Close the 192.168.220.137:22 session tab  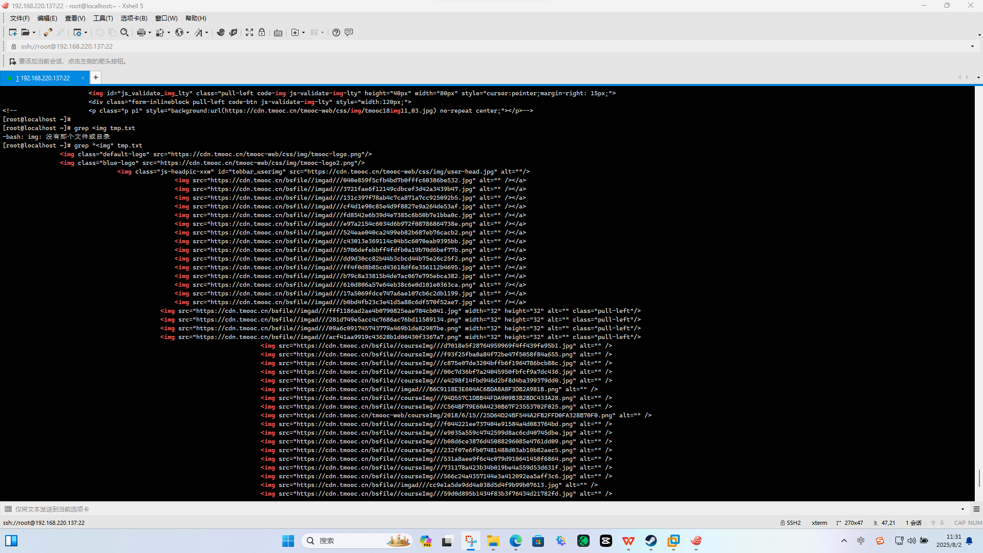pos(82,78)
